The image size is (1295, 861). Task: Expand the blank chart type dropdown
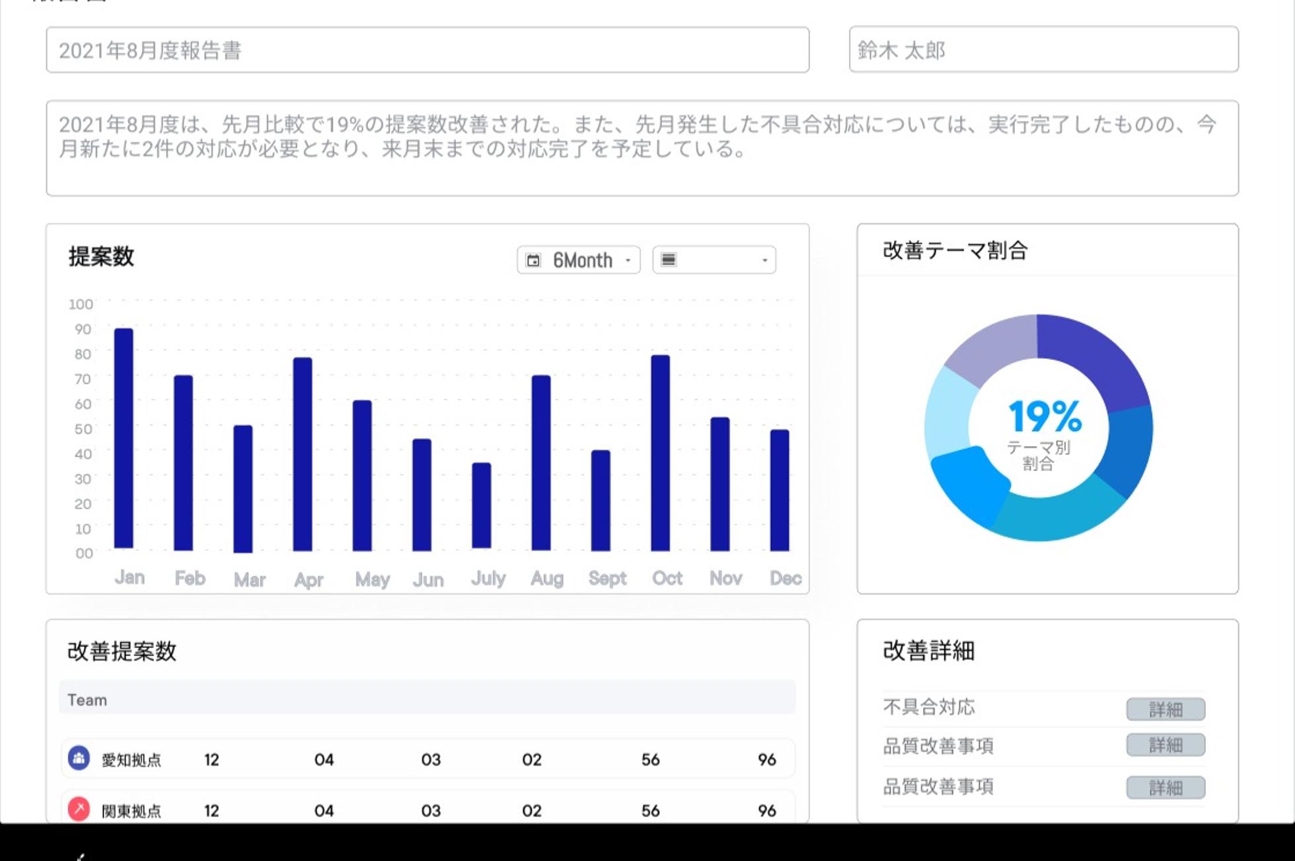[x=764, y=260]
